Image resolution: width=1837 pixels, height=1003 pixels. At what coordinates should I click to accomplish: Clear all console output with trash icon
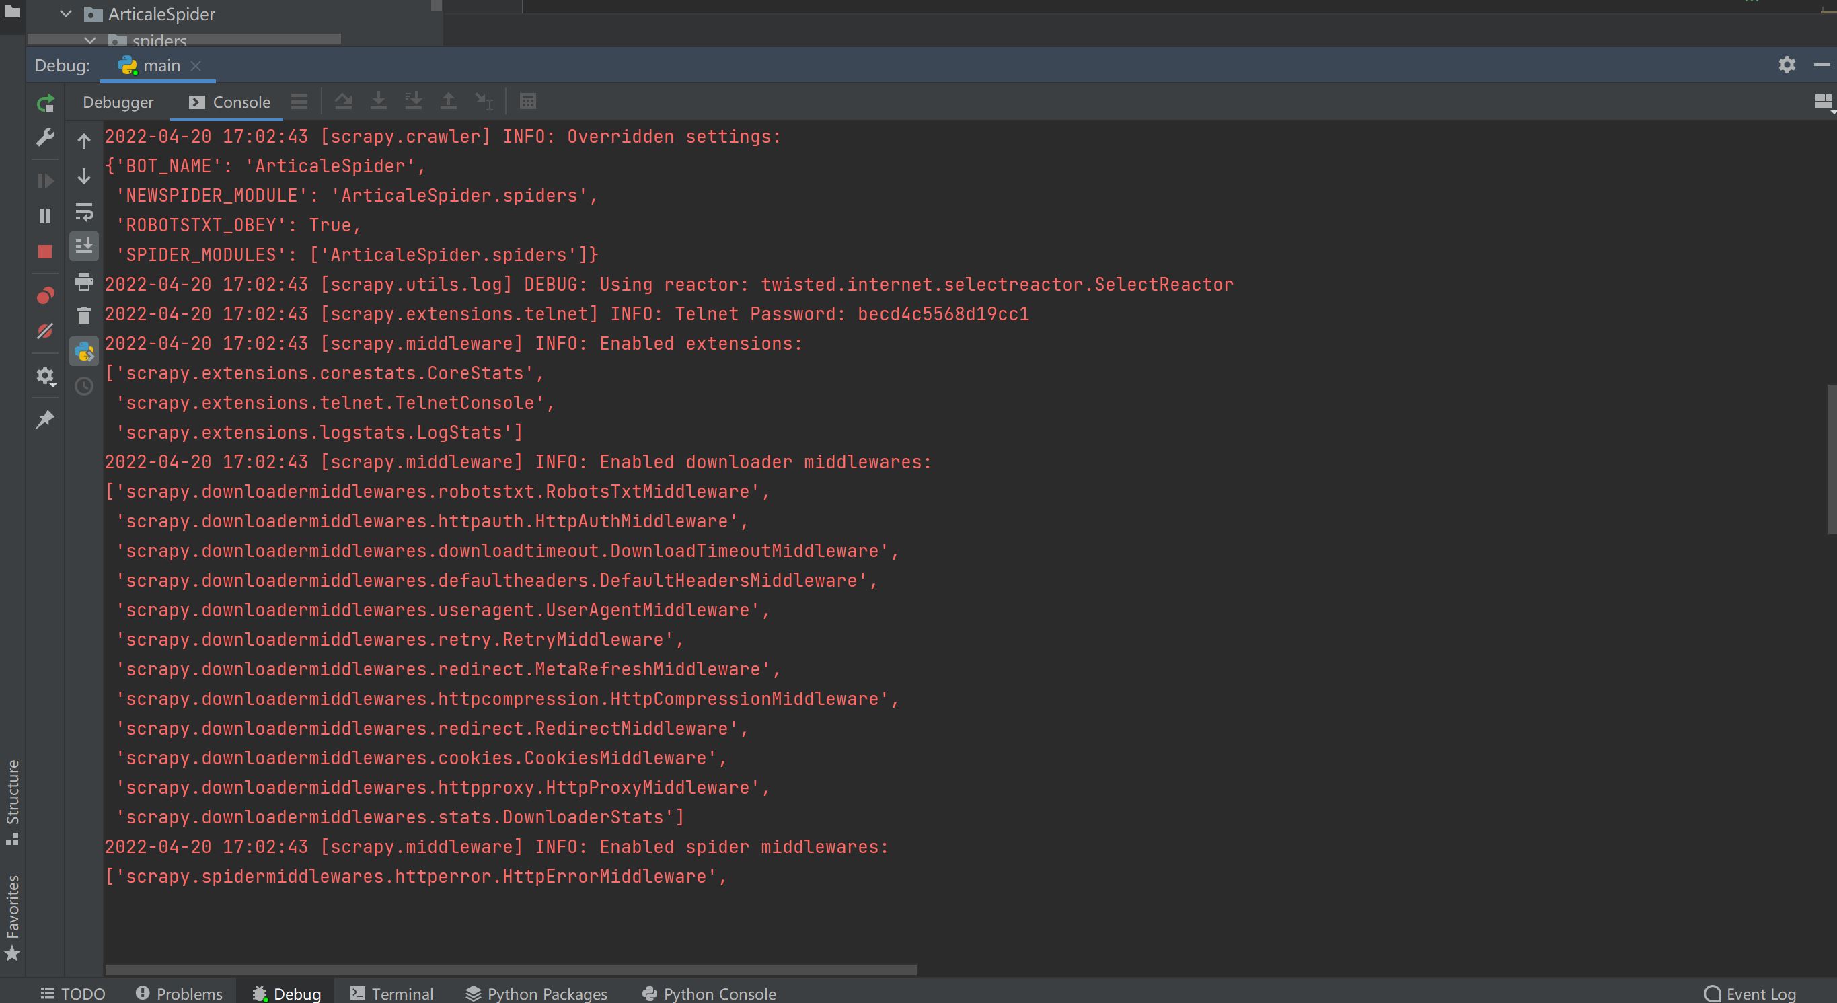tap(84, 316)
